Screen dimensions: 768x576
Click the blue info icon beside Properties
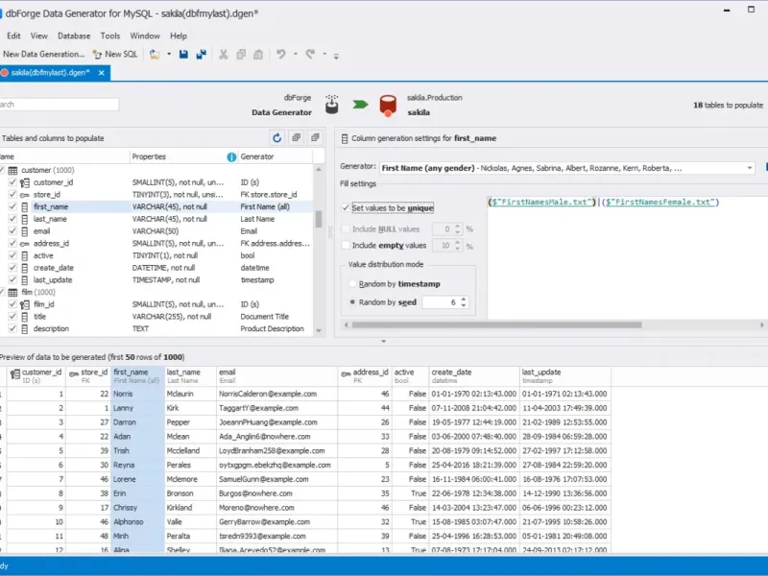[x=231, y=156]
